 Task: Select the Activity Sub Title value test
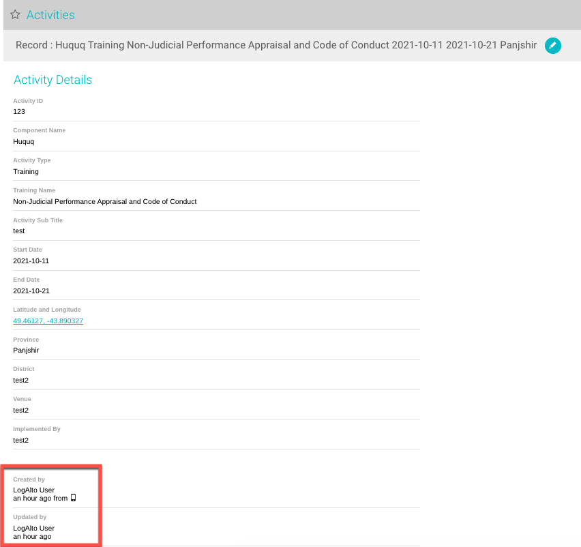point(18,231)
